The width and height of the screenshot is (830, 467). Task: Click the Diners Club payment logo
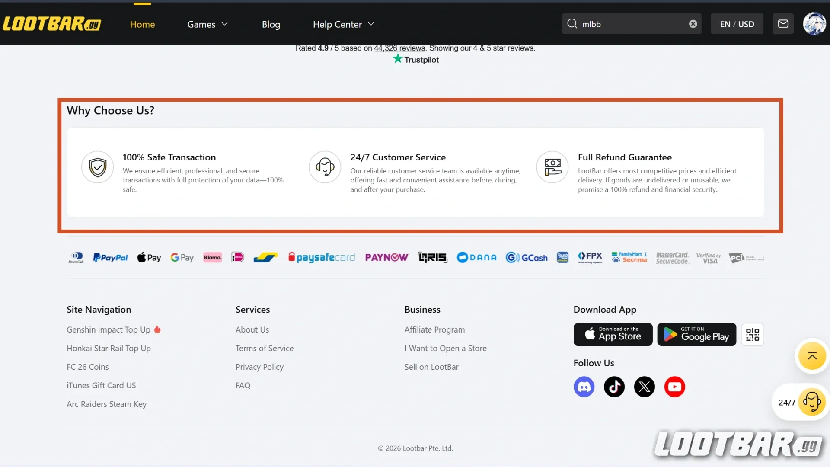click(76, 258)
